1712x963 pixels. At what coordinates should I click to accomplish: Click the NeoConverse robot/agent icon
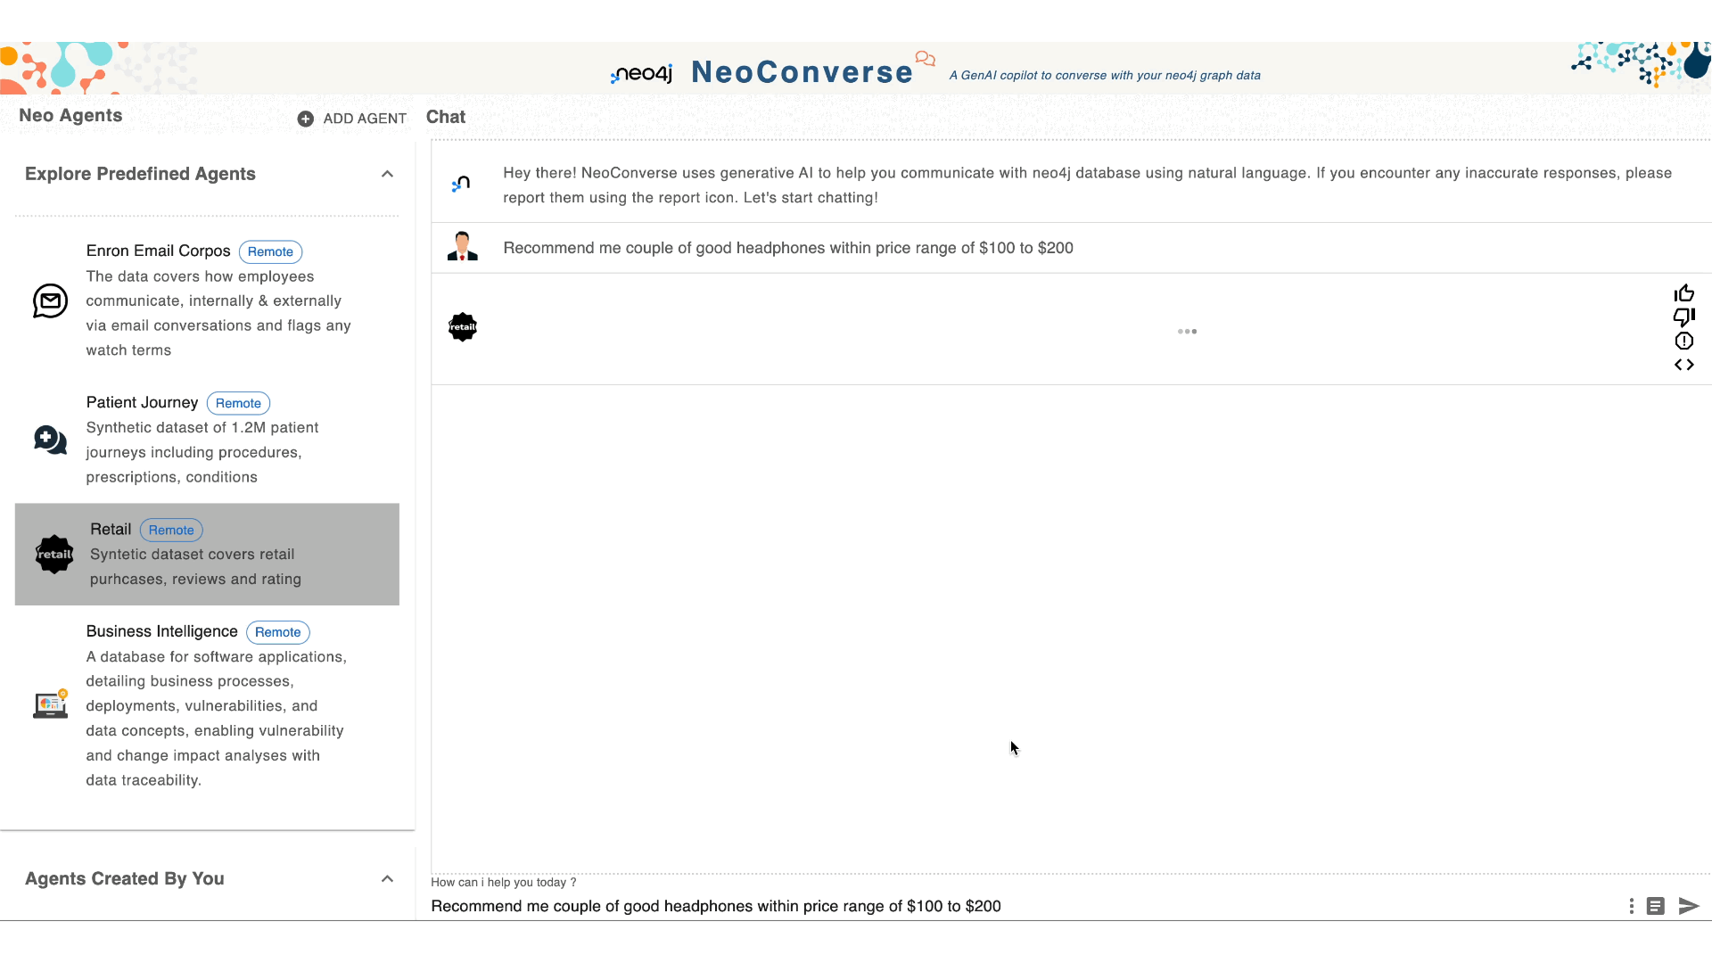pyautogui.click(x=462, y=184)
